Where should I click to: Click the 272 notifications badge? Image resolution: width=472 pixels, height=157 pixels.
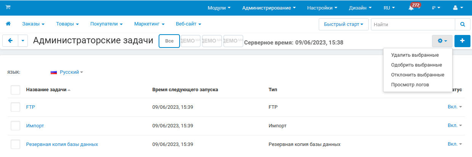coord(415,5)
